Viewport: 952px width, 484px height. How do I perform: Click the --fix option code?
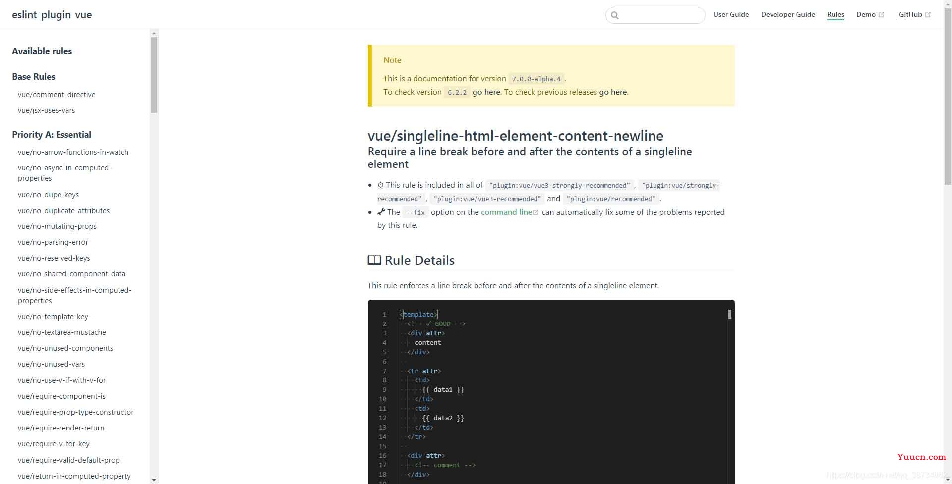416,212
